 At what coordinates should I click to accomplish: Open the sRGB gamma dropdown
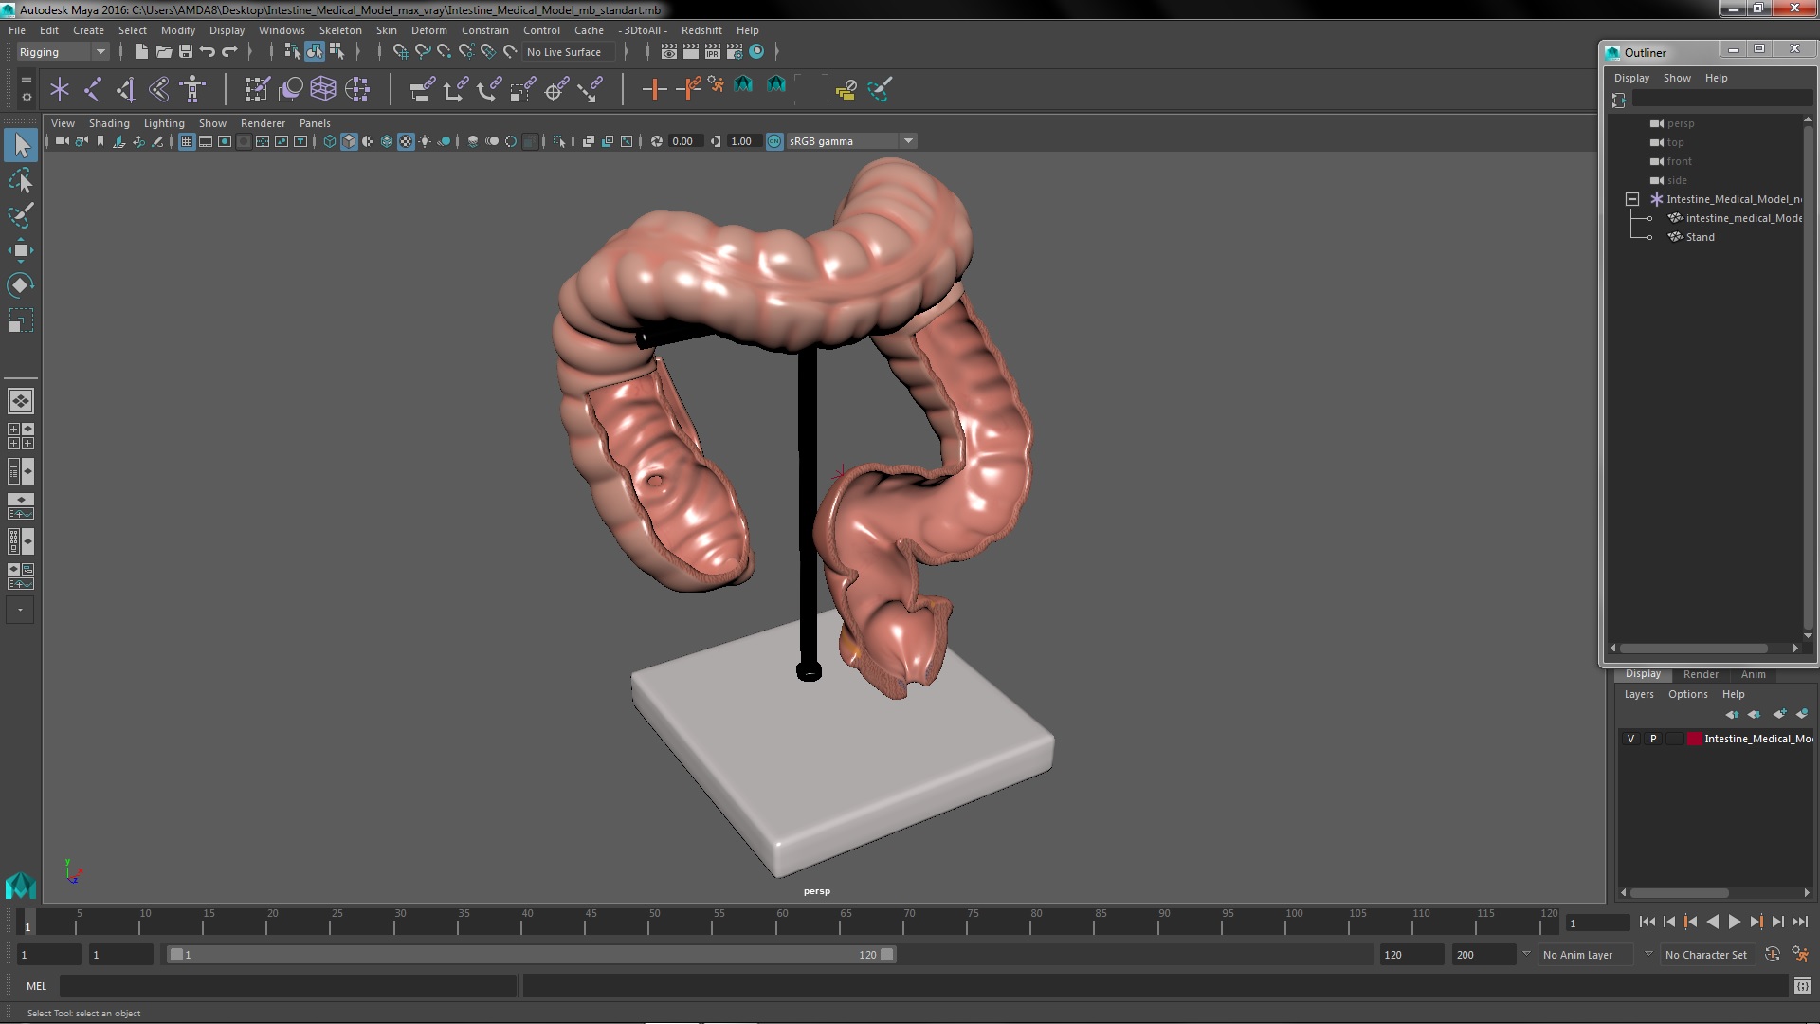click(908, 141)
